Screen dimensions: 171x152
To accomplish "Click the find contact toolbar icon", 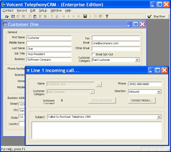I will point(7,16).
